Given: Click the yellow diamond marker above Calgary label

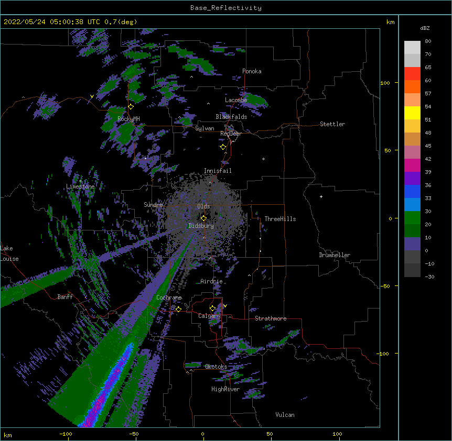Looking at the screenshot, I should coord(212,308).
